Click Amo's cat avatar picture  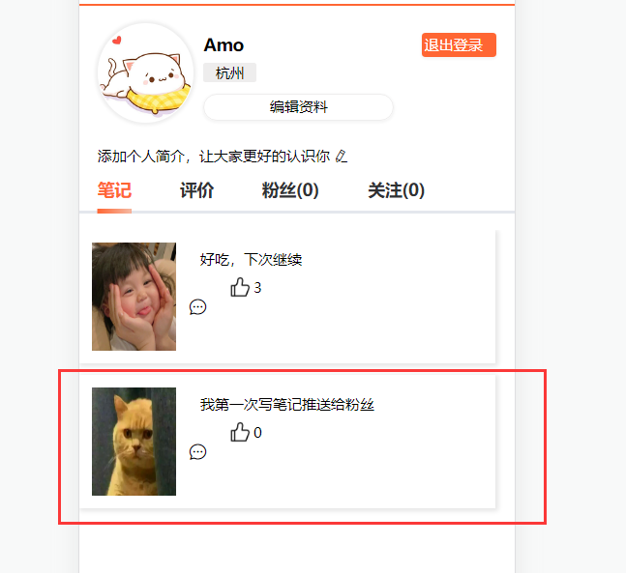click(146, 72)
